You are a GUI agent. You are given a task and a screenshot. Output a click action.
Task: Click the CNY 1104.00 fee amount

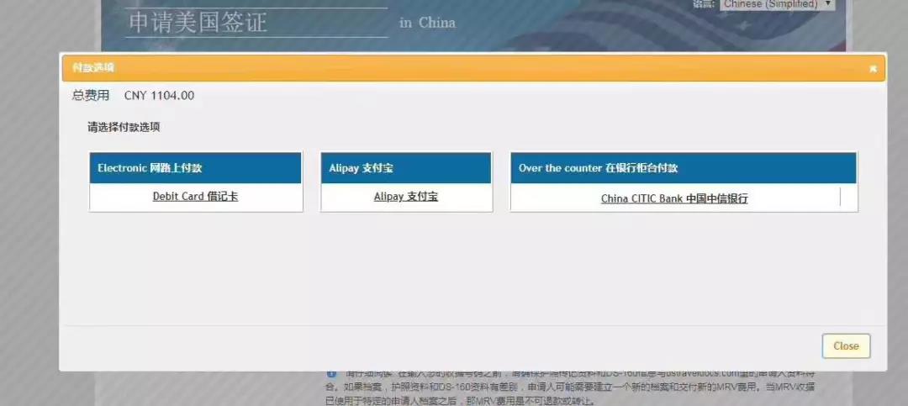[159, 96]
